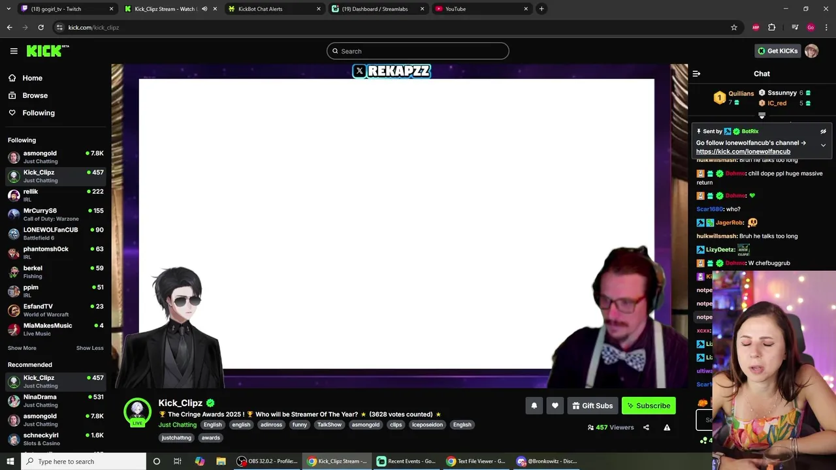Expand the list with Show More
The width and height of the screenshot is (836, 470).
(22, 348)
